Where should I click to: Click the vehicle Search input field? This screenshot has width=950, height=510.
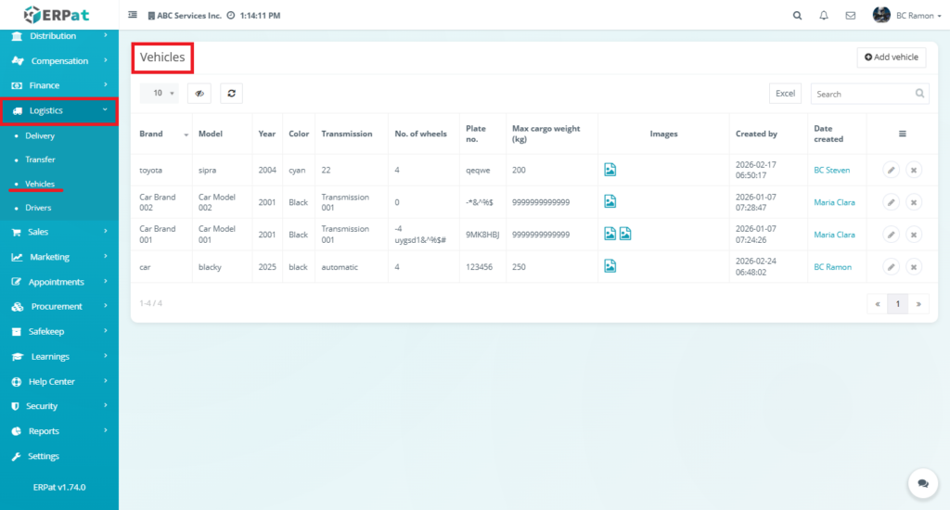863,94
